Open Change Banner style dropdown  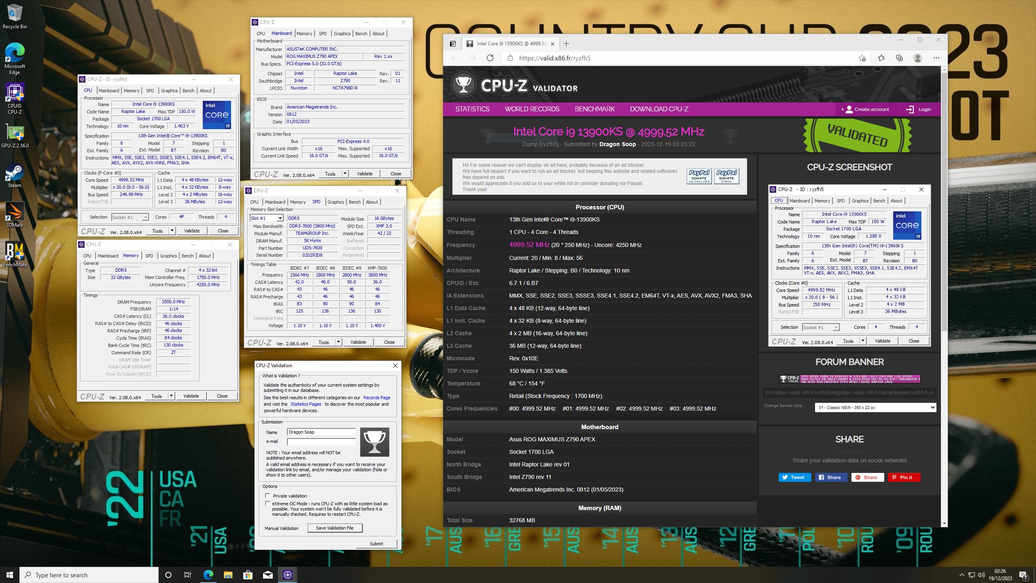(875, 407)
